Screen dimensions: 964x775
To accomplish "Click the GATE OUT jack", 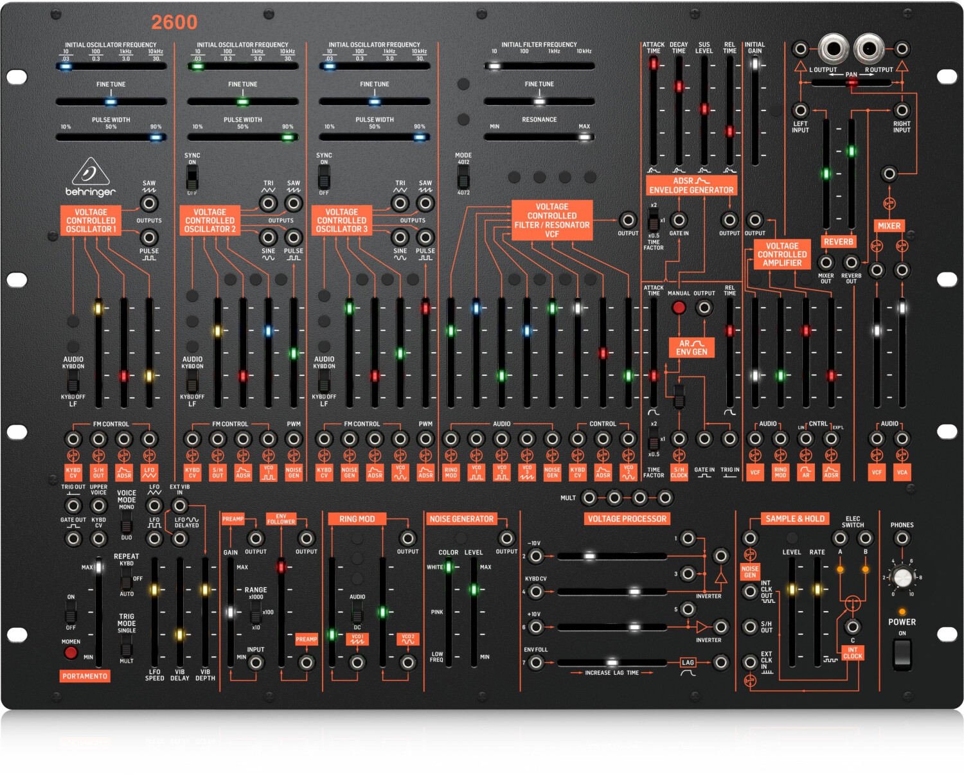I will point(73,539).
